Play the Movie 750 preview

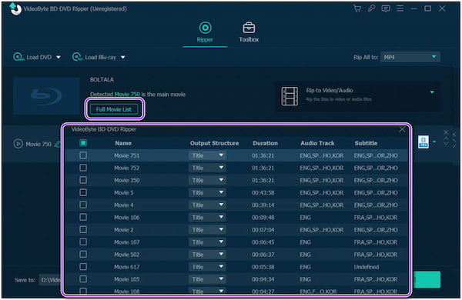pyautogui.click(x=18, y=144)
